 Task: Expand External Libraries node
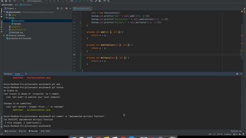[4, 36]
